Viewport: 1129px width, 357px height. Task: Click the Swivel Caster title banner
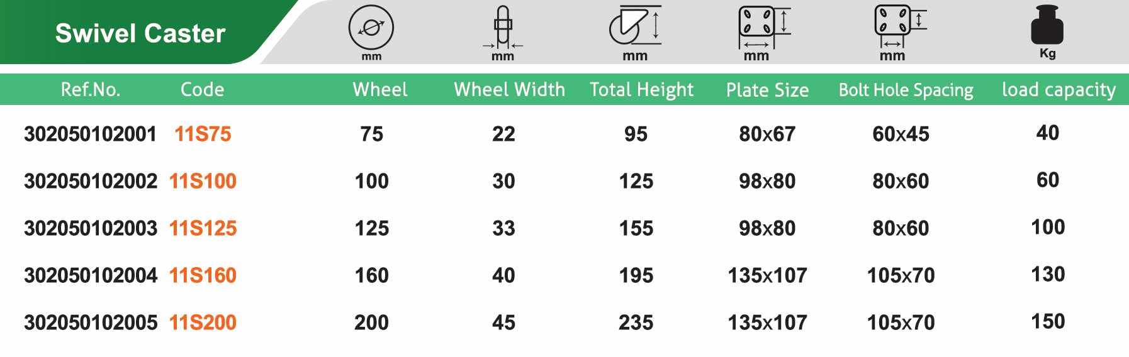point(140,33)
